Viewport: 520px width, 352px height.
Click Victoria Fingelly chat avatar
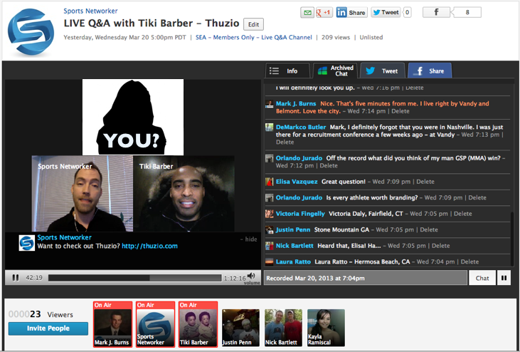tap(270, 214)
